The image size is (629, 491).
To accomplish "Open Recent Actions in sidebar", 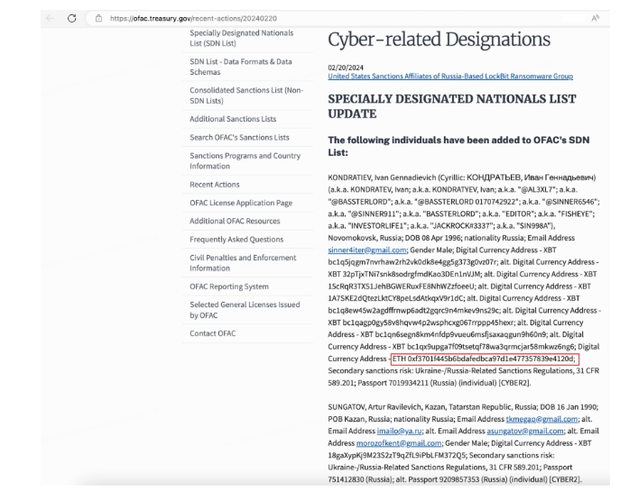I will (x=215, y=185).
